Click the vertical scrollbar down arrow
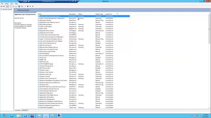Viewport: 211px width, 118px height. (209, 108)
